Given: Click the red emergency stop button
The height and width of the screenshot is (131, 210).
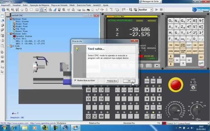Looking at the screenshot, I should pyautogui.click(x=176, y=85).
